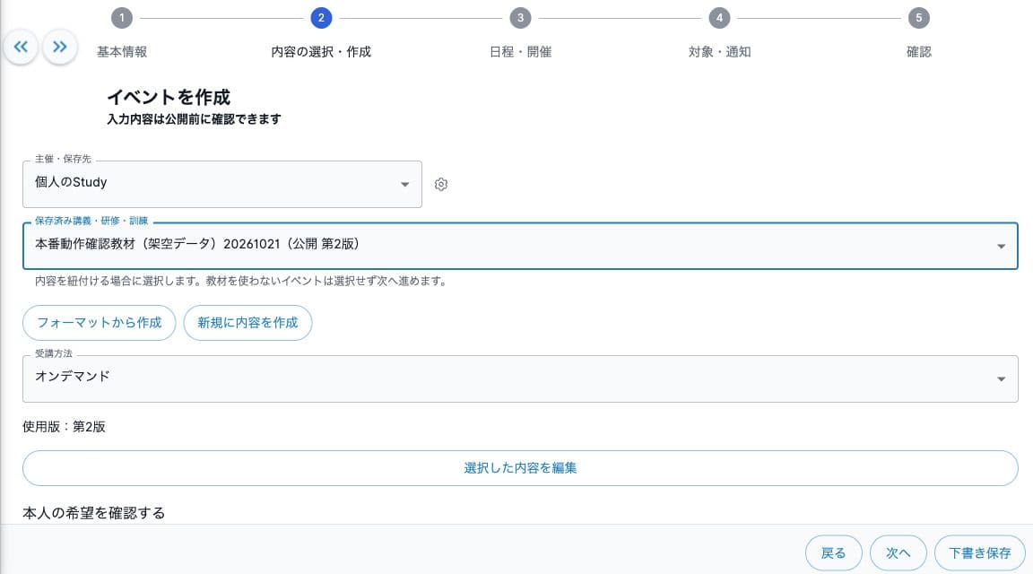This screenshot has height=574, width=1033.
Task: Click the イベントを作成 heading
Action: [169, 98]
